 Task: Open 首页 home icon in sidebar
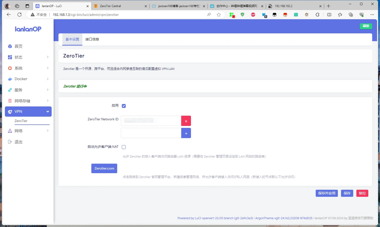coord(10,46)
